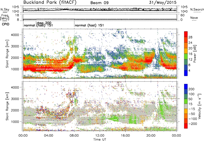Viewport: 204px width, 141px height.
Task: Click the date '31/May/2015'
Action: (x=163, y=2)
